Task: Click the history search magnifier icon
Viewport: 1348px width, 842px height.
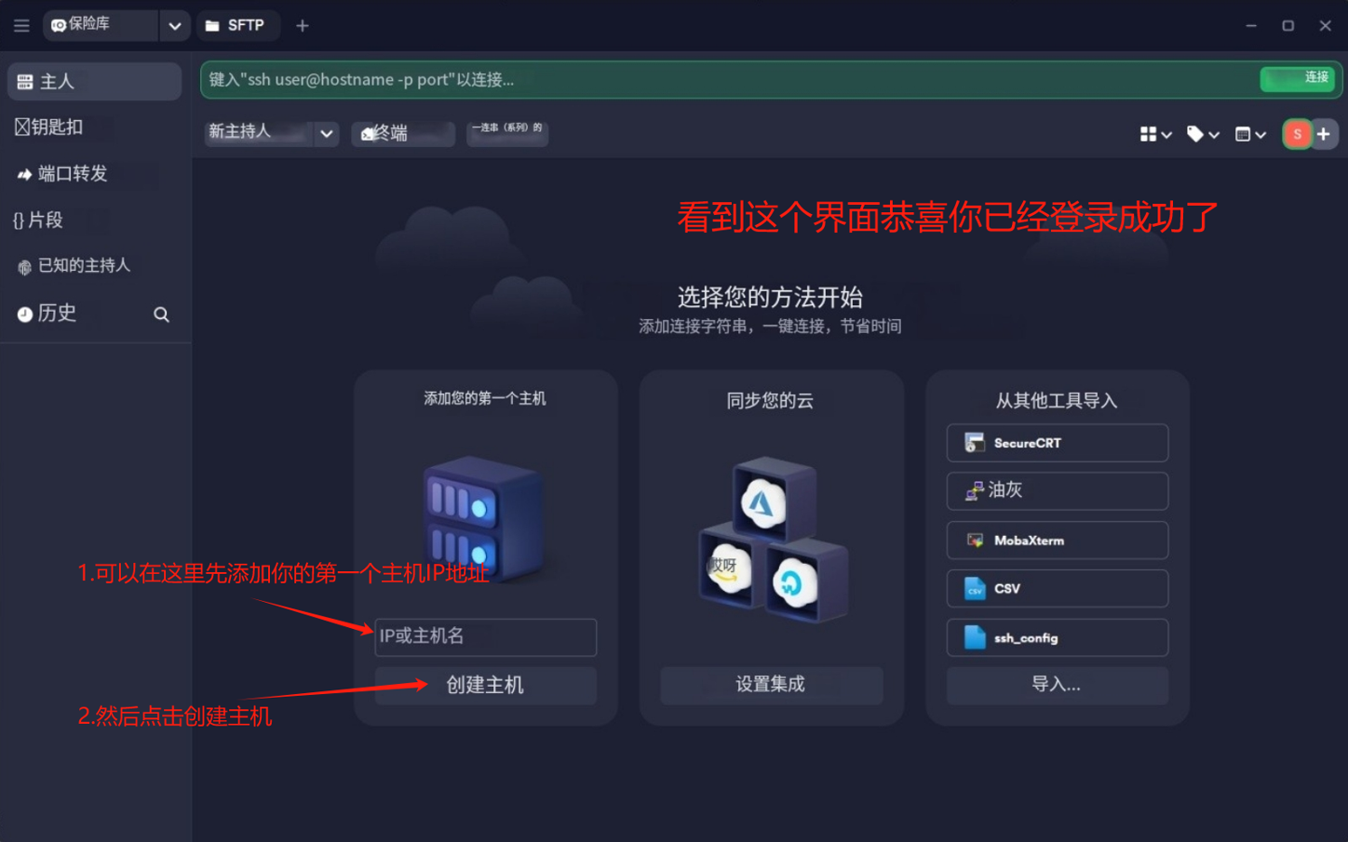Action: click(161, 314)
